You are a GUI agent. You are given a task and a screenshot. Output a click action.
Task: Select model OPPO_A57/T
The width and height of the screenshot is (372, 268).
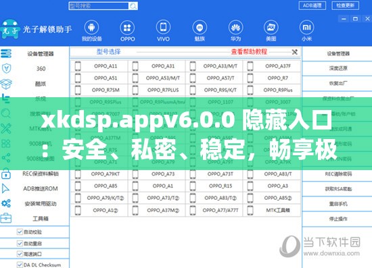tap(220, 78)
